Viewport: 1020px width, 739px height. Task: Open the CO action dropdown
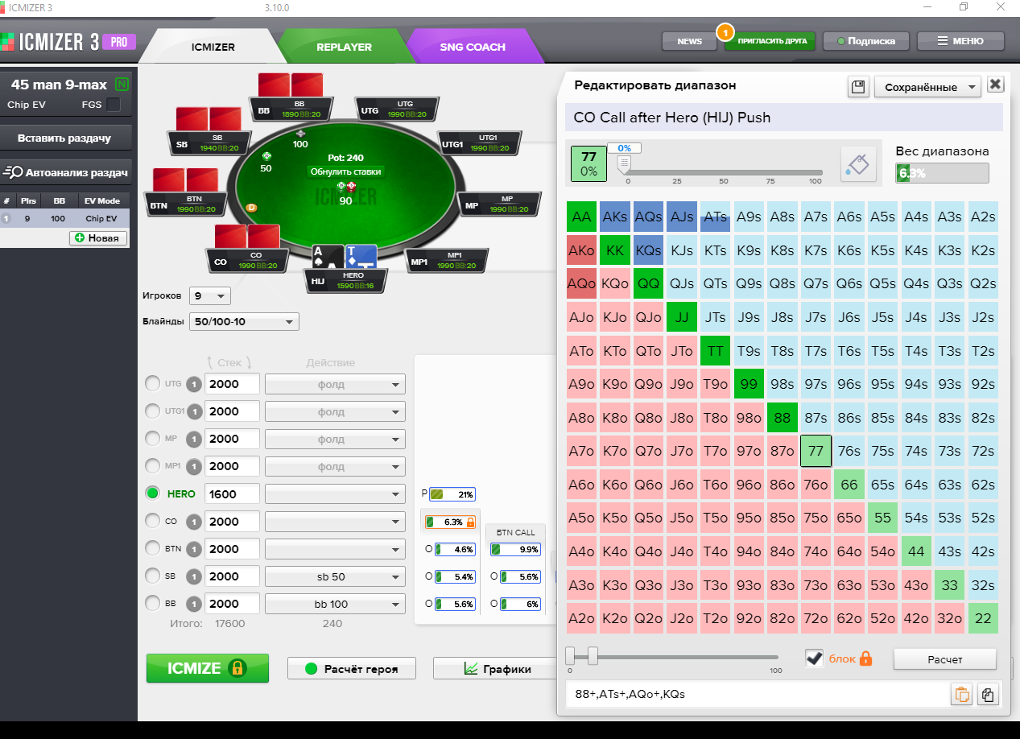(336, 522)
